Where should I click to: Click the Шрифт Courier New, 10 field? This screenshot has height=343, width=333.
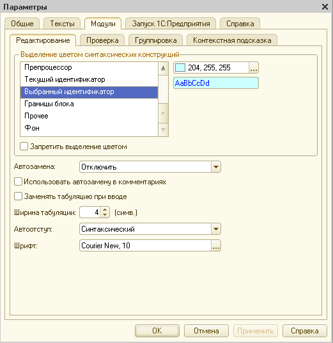click(x=146, y=246)
